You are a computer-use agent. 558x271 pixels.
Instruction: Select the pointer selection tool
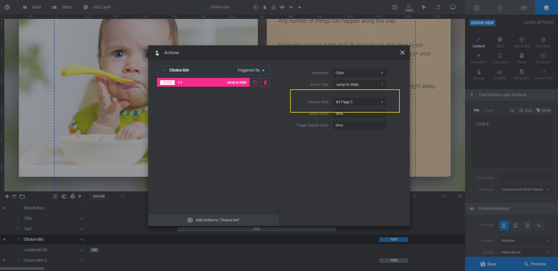(x=424, y=7)
